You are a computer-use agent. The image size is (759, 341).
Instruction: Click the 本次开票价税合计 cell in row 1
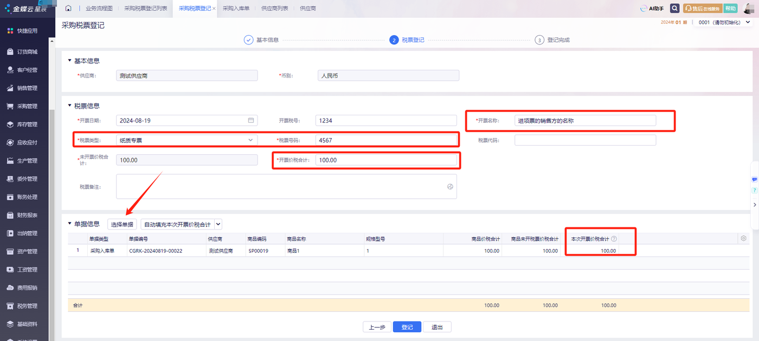point(590,251)
